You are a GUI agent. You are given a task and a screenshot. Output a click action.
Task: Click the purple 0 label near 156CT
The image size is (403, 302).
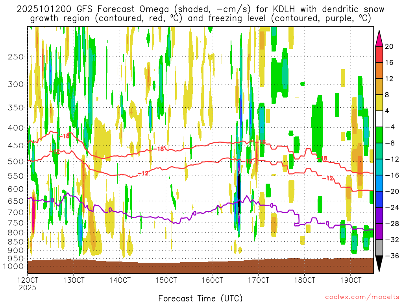tap(194, 213)
